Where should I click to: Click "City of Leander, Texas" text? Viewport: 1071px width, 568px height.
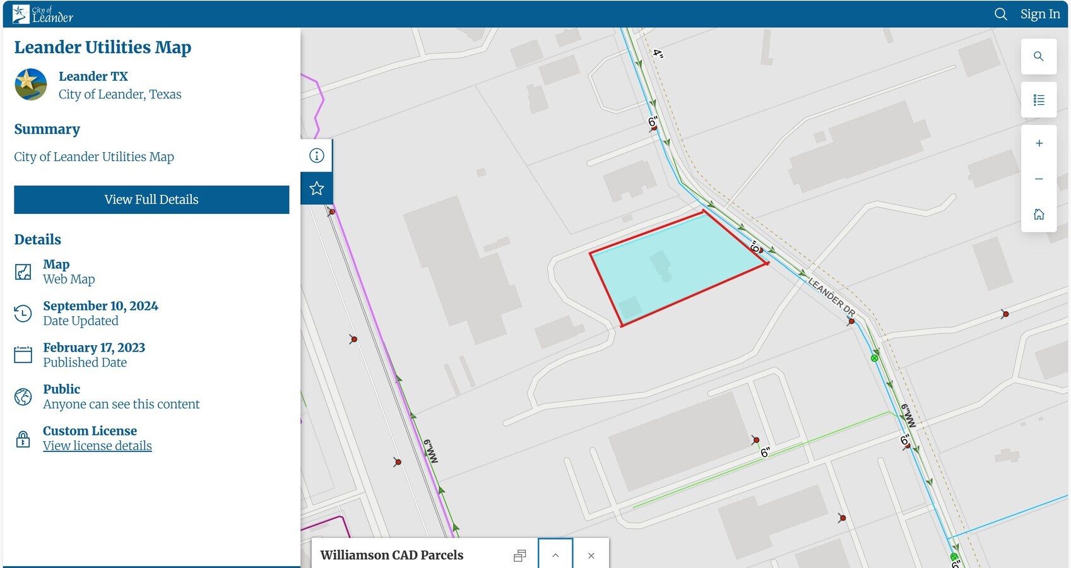[x=120, y=94]
